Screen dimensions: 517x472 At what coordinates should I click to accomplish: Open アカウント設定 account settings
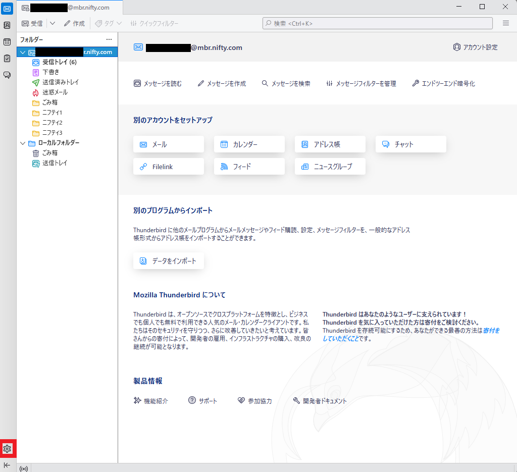(475, 47)
